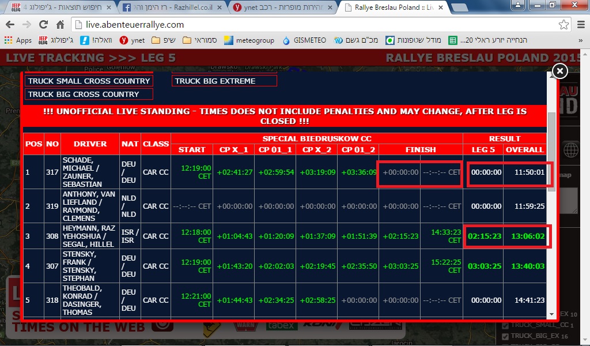Toggle the TRUCK_SMALL_CC checkbox
The width and height of the screenshot is (590, 346).
505,325
